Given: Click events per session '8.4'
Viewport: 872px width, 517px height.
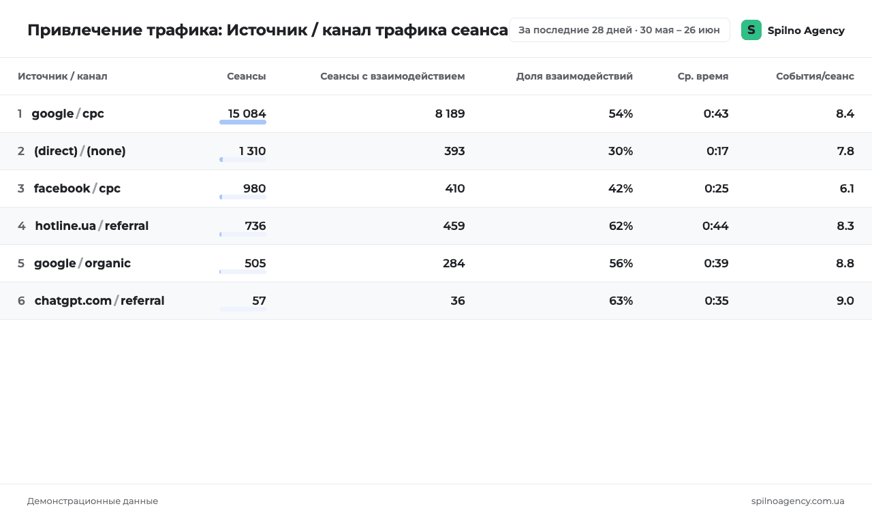Looking at the screenshot, I should (845, 114).
